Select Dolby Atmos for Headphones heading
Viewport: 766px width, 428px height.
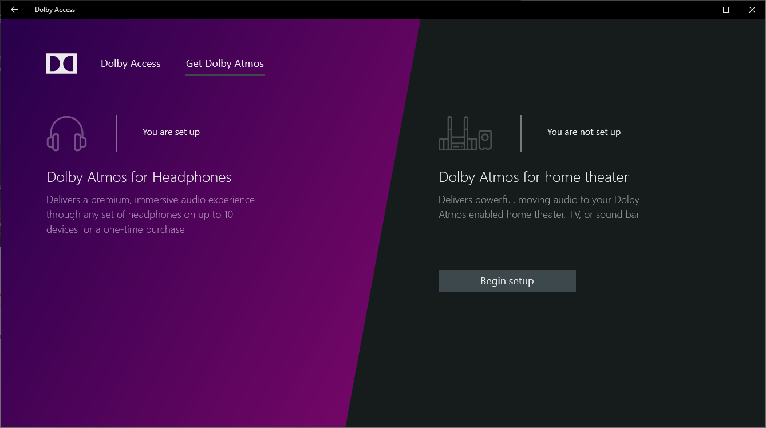click(x=139, y=177)
